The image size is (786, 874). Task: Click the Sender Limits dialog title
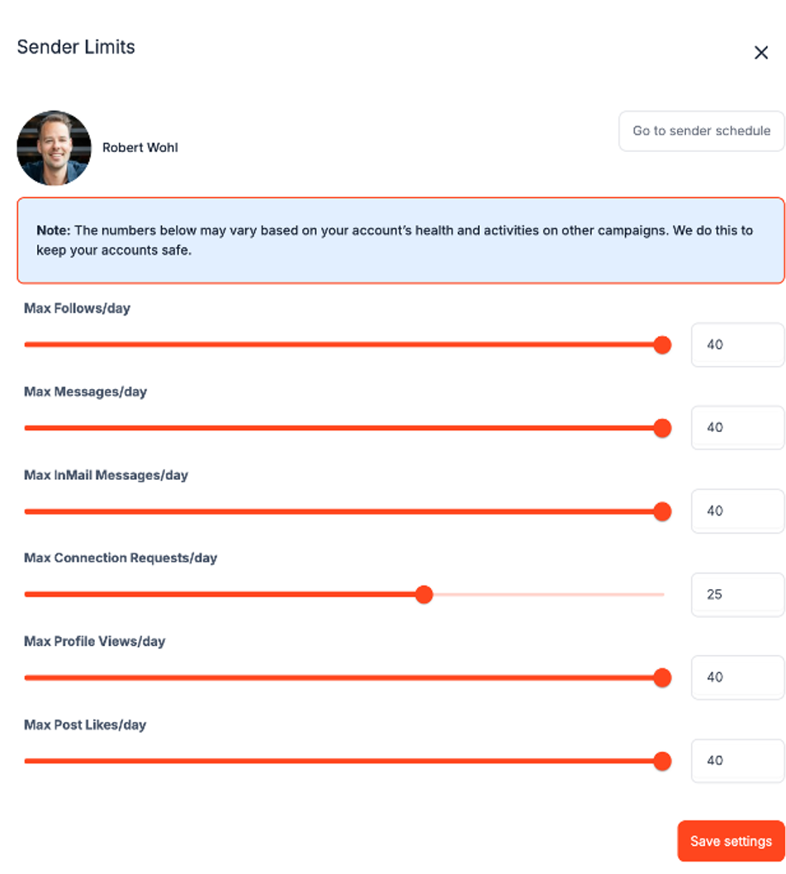tap(76, 47)
